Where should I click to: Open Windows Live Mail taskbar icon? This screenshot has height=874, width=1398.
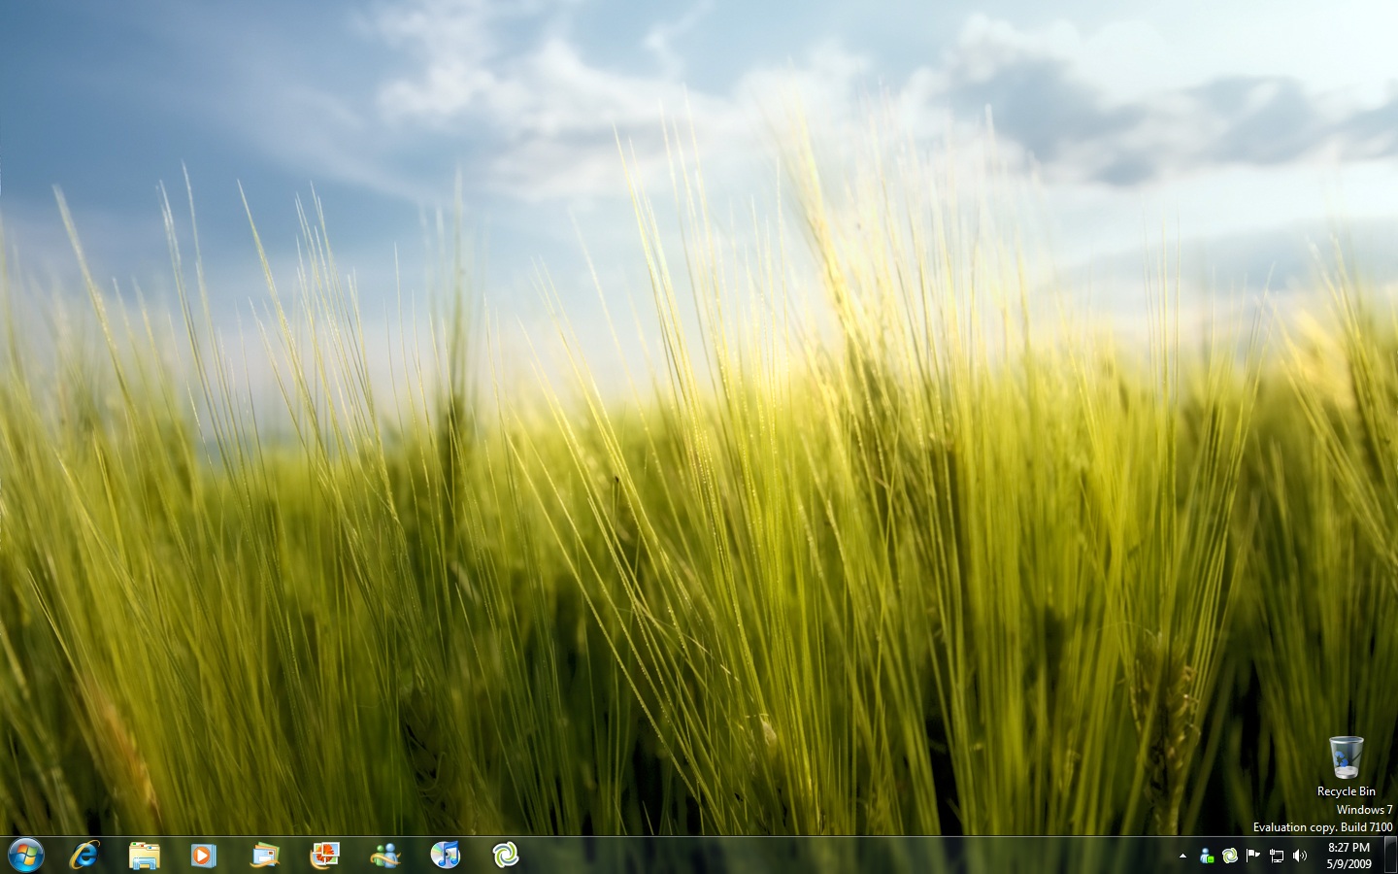click(x=264, y=856)
